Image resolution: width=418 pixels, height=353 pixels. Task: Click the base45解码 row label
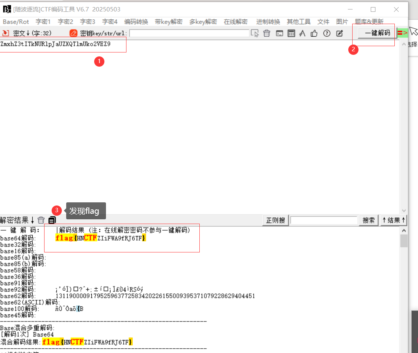(18, 315)
